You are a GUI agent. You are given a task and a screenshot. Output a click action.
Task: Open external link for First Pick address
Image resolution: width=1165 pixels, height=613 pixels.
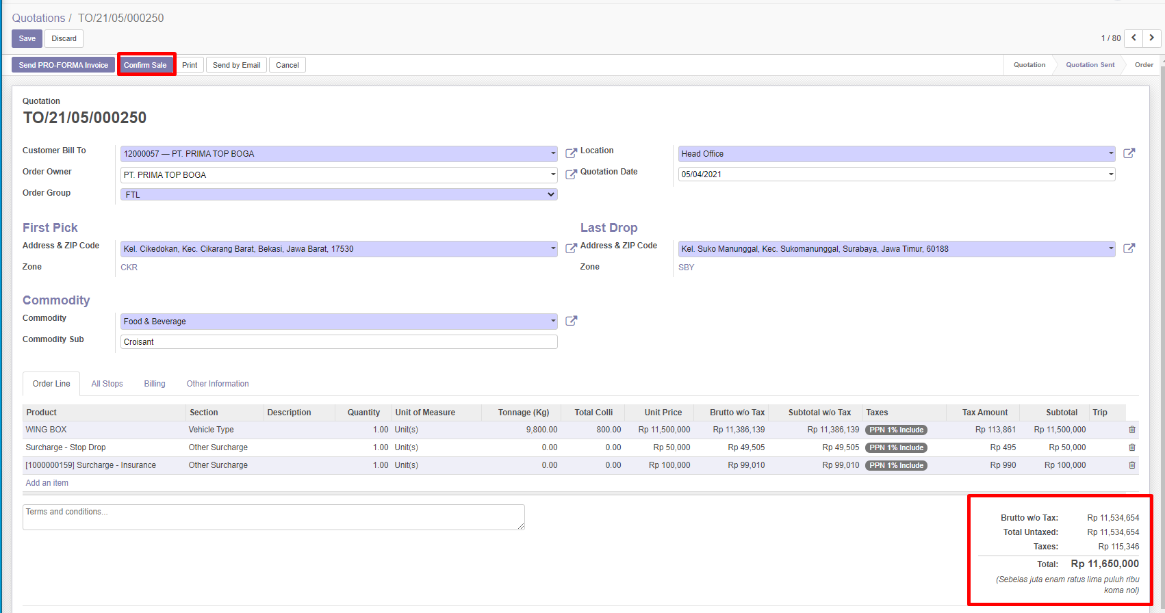click(571, 248)
